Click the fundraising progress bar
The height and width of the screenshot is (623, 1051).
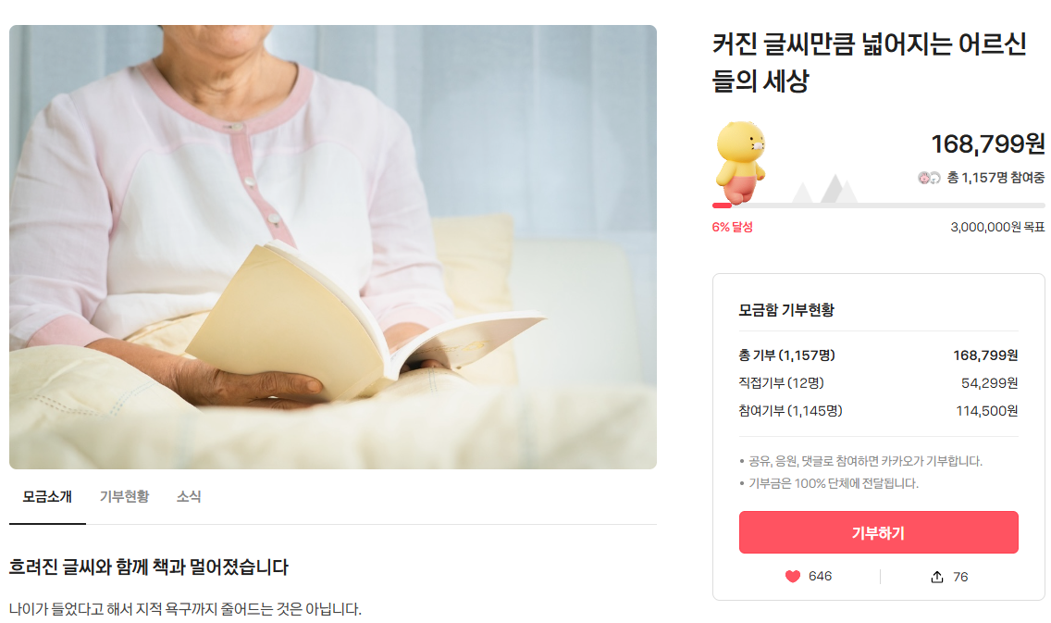[878, 206]
